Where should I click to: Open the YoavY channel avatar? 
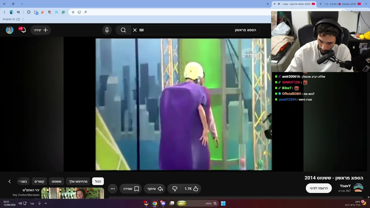[x=358, y=188]
